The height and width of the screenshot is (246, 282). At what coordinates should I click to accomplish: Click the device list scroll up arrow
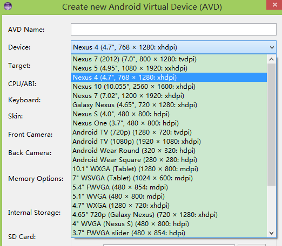click(271, 59)
